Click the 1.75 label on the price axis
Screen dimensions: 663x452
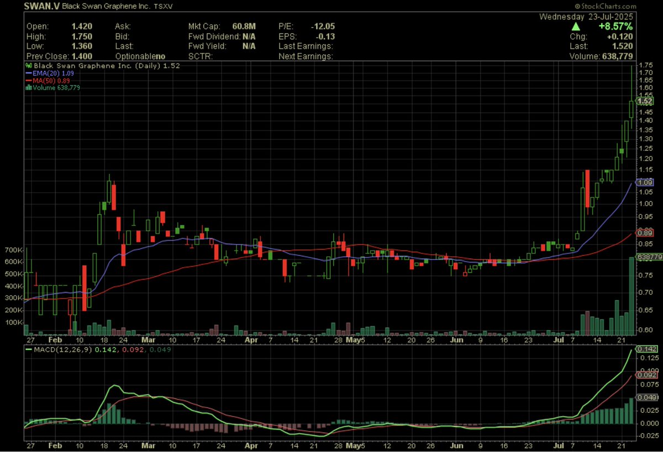coord(646,65)
